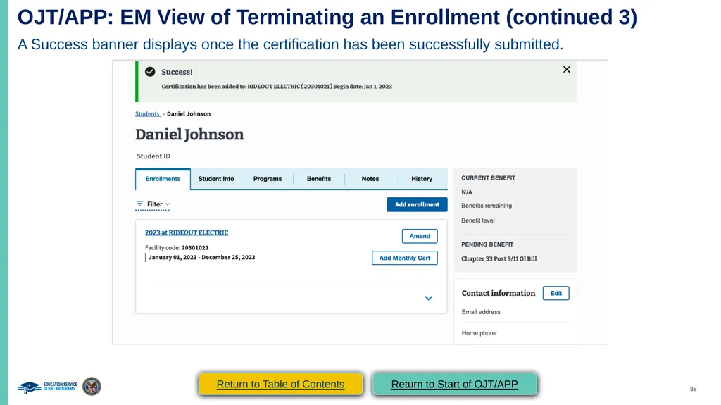721x405 pixels.
Task: Open the Student Info tab
Action: click(x=216, y=179)
